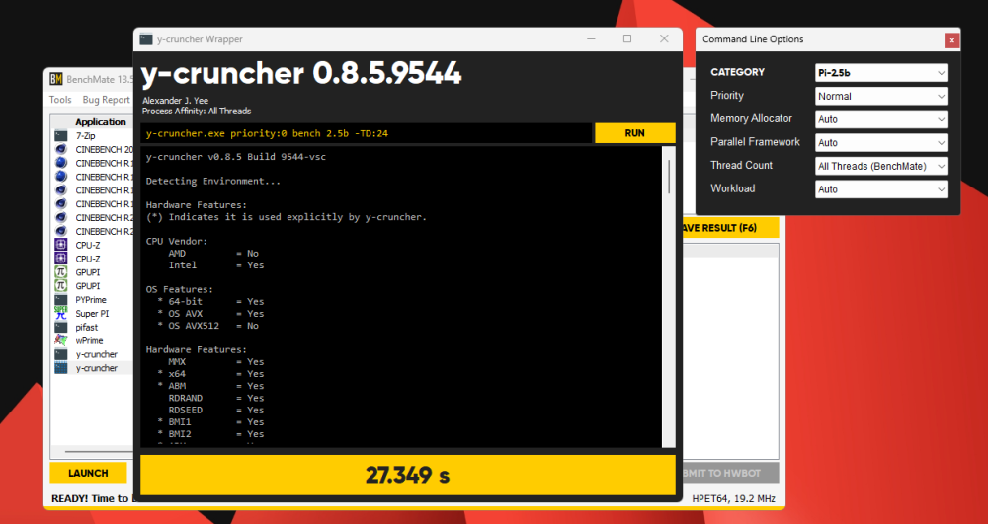Click the 27.349 s result bar
The width and height of the screenshot is (988, 524).
408,475
